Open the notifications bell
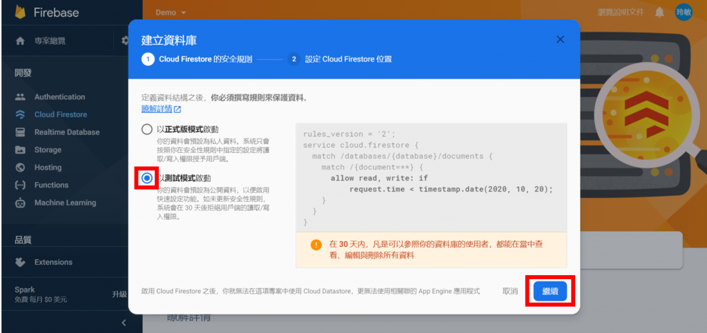The height and width of the screenshot is (333, 707). (x=659, y=12)
